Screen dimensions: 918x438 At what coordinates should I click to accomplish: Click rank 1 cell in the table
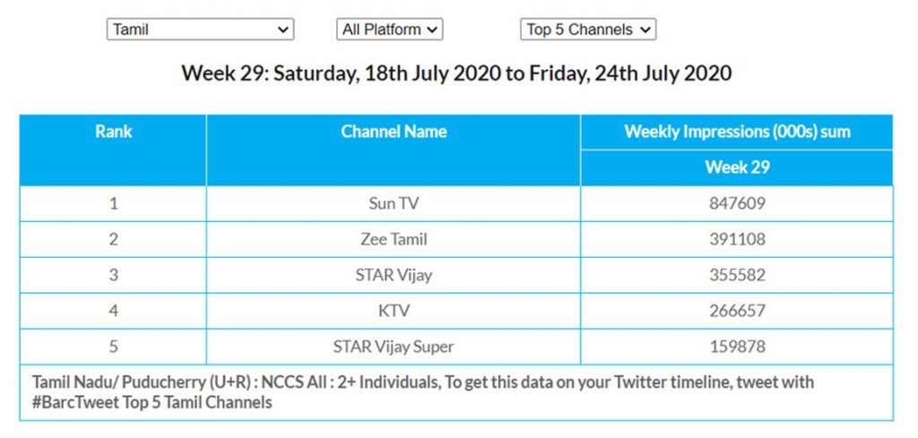pos(113,203)
